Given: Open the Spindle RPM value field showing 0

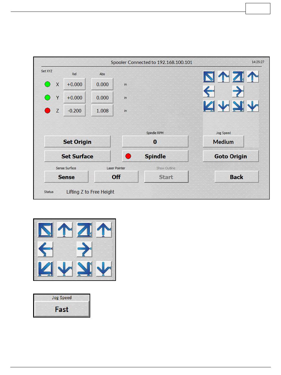Looking at the screenshot, I should coord(155,141).
